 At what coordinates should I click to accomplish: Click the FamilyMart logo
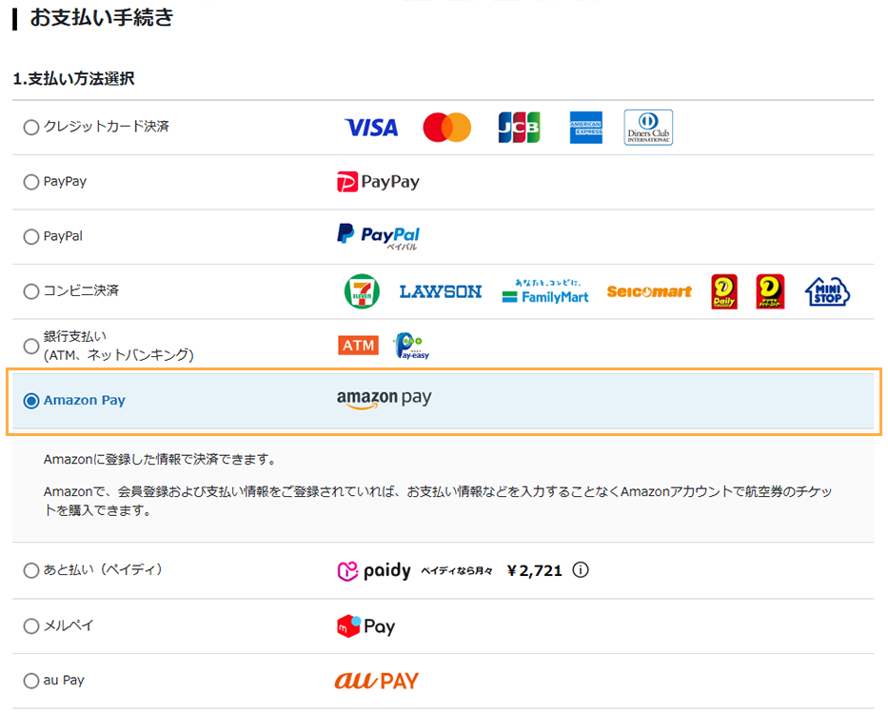(545, 291)
